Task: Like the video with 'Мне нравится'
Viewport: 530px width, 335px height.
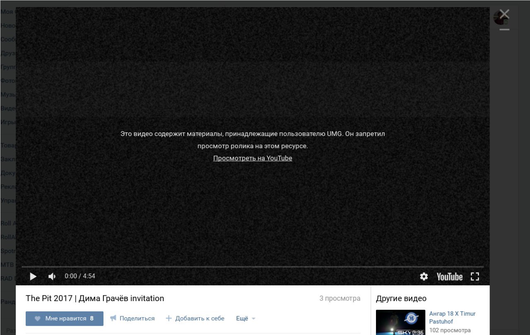Action: (65, 318)
